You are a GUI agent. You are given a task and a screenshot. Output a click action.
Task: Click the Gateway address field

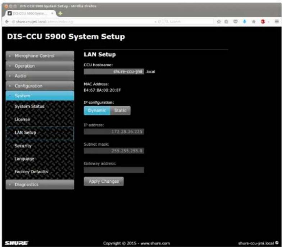(x=114, y=170)
